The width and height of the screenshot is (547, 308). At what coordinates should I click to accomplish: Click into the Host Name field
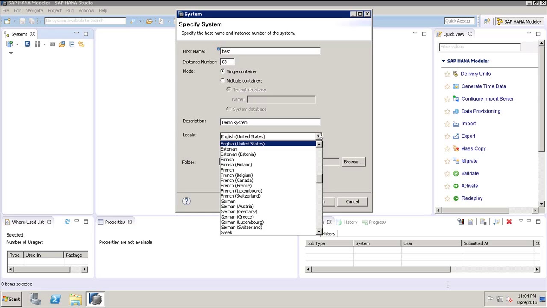(x=270, y=51)
